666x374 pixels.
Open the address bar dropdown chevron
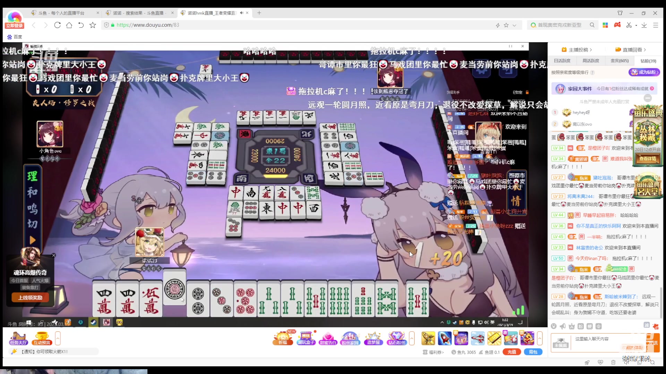(x=514, y=25)
